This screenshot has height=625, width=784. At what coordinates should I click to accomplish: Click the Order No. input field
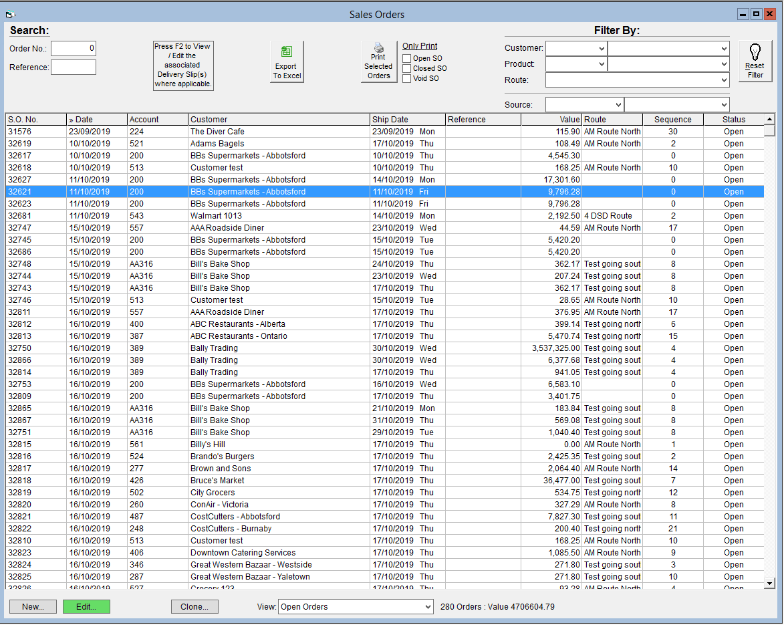(74, 49)
